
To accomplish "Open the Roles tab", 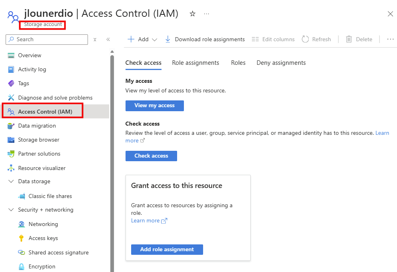I will pyautogui.click(x=238, y=63).
